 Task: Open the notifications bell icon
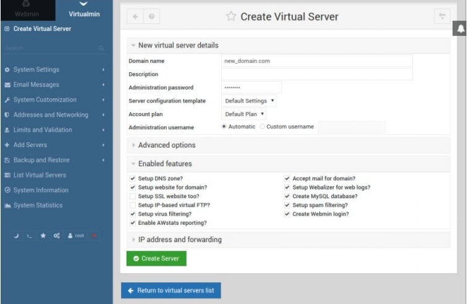coord(460,28)
